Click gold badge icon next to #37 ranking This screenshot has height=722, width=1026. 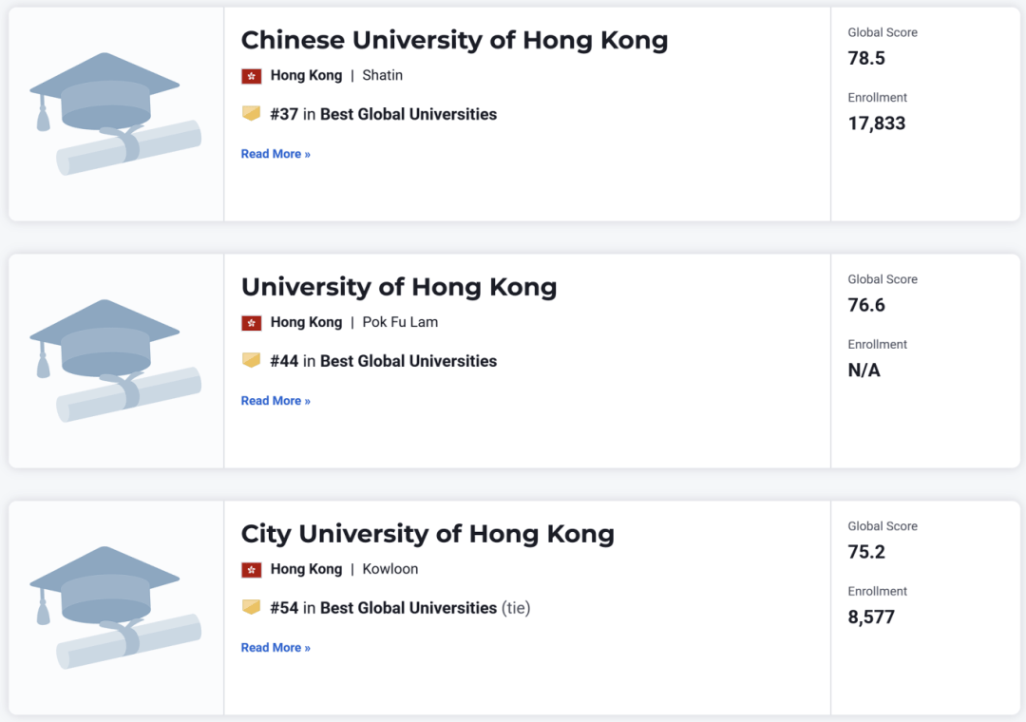(251, 113)
